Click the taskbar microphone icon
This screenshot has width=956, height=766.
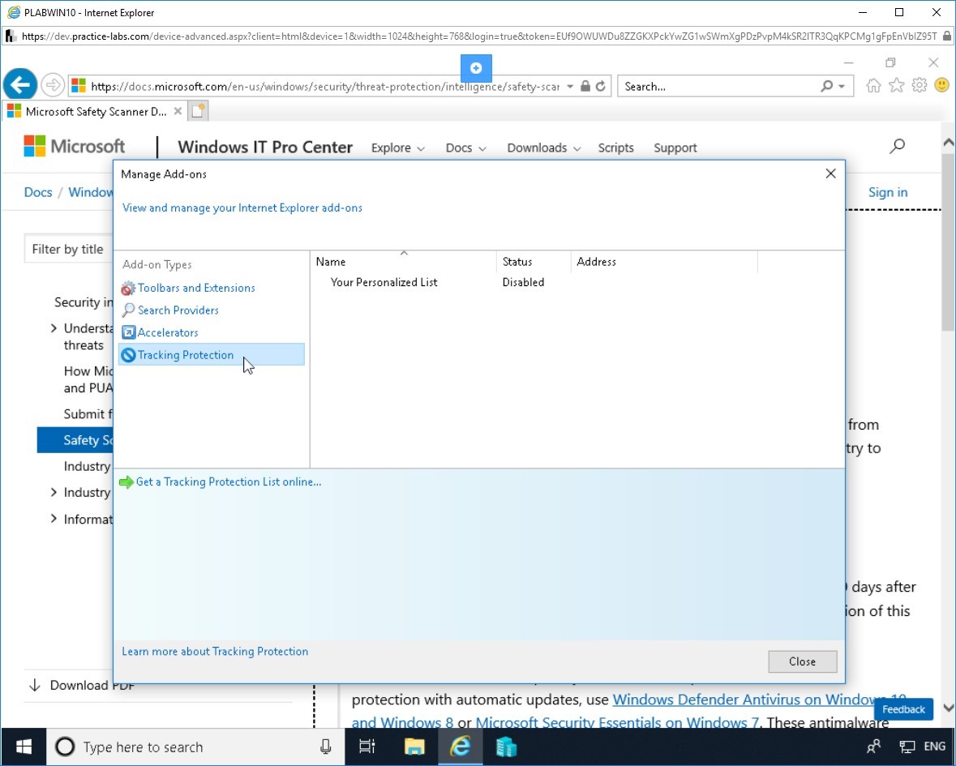point(326,747)
